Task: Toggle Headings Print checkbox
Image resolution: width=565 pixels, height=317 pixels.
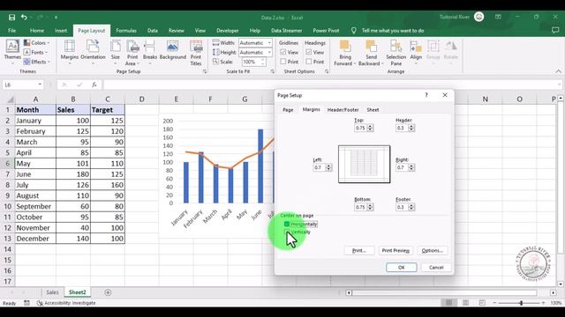Action: [309, 62]
